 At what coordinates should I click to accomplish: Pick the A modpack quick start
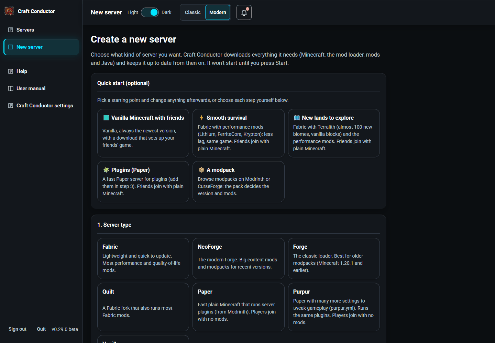point(239,182)
